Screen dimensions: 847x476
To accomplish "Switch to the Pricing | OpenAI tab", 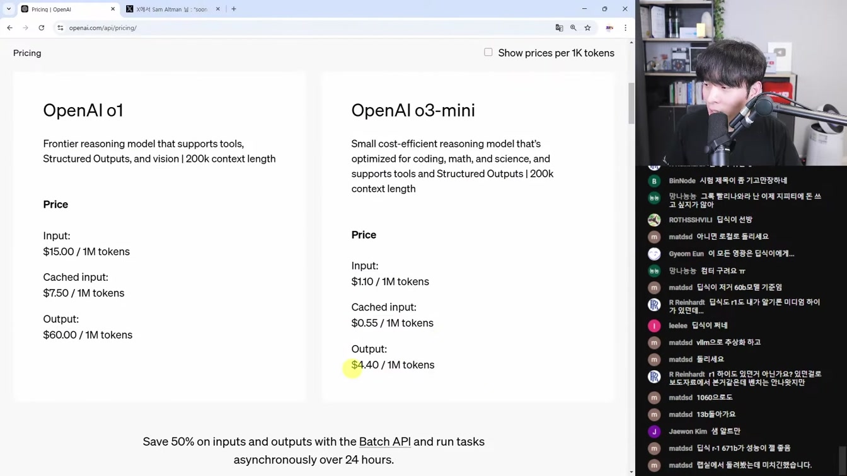I will click(67, 9).
